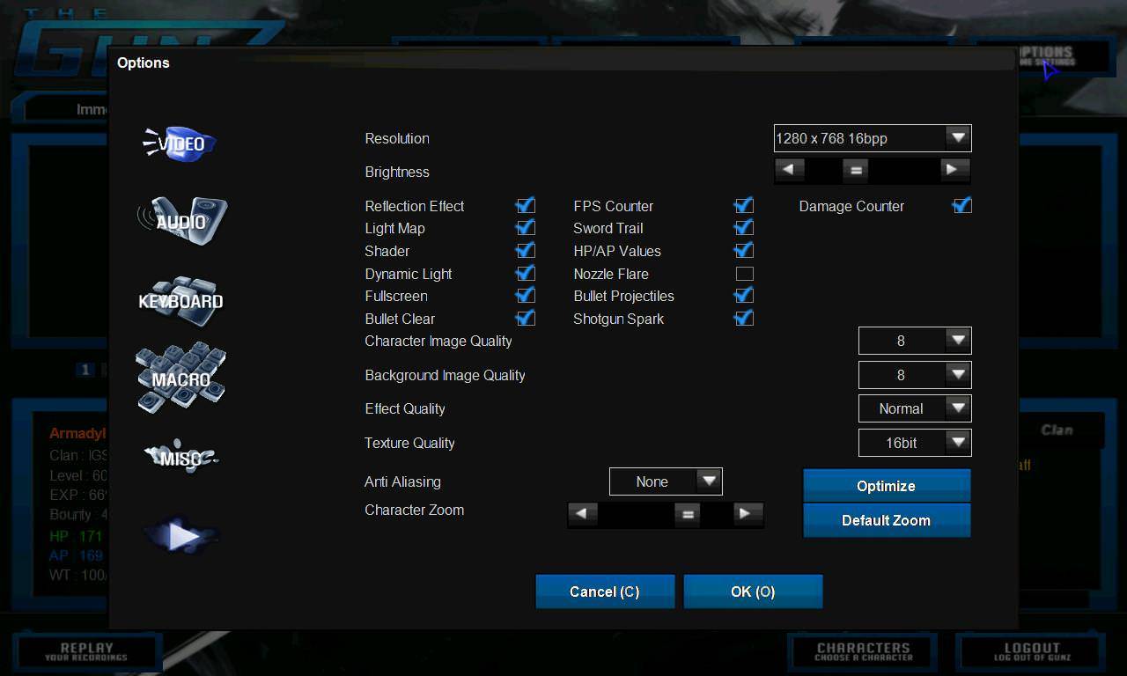The width and height of the screenshot is (1127, 676).
Task: Click the Optimize button
Action: [x=887, y=486]
